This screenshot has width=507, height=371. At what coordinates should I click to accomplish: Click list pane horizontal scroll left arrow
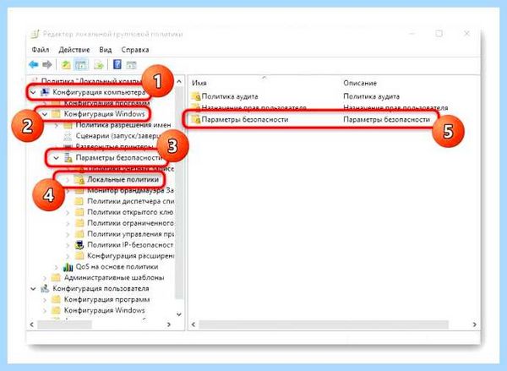click(194, 325)
